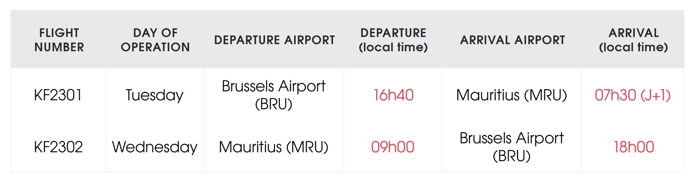
Task: Select the 18h00 arrival time
Action: [x=633, y=147]
